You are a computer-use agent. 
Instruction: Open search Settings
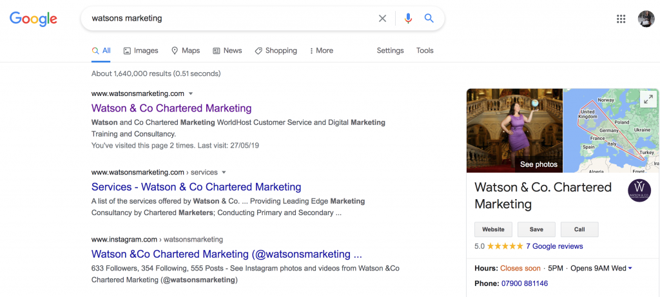[390, 50]
